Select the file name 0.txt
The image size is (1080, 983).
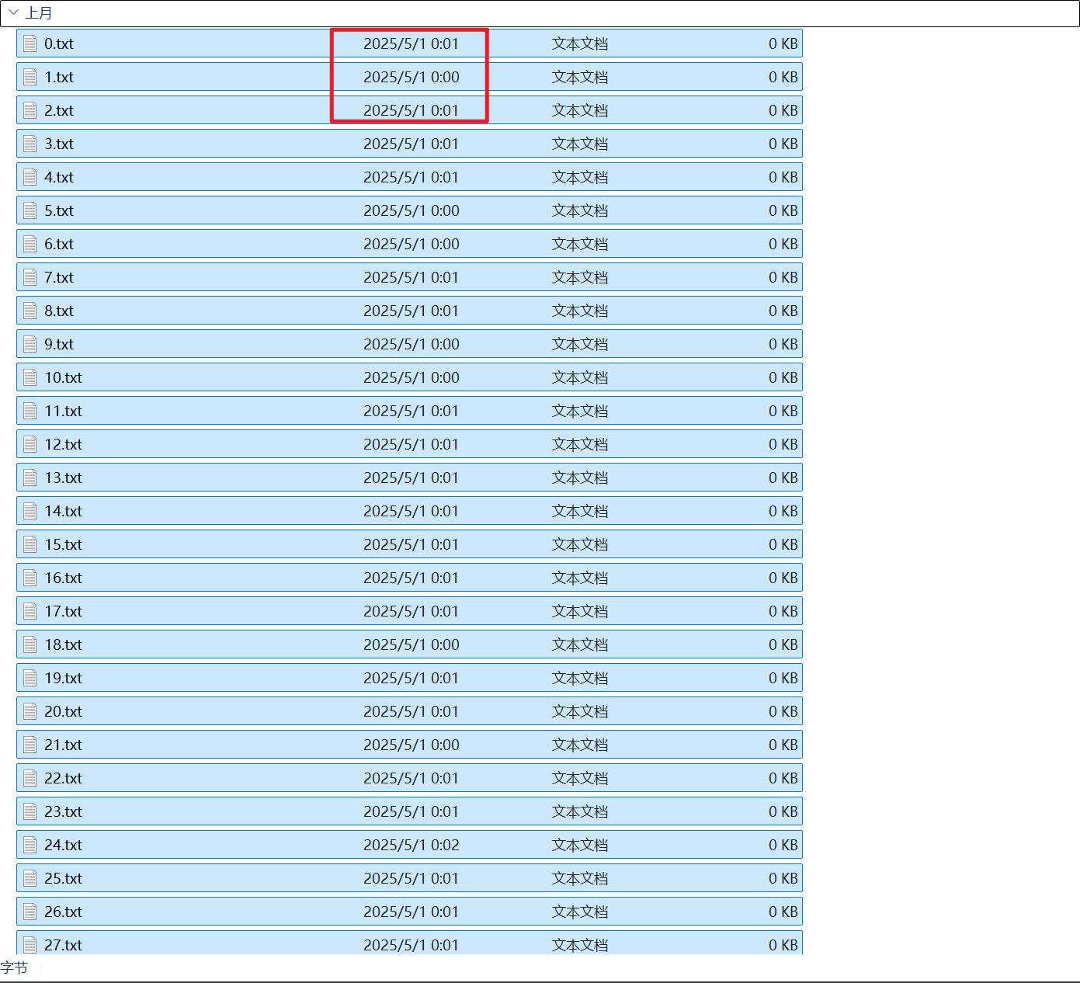pos(59,43)
